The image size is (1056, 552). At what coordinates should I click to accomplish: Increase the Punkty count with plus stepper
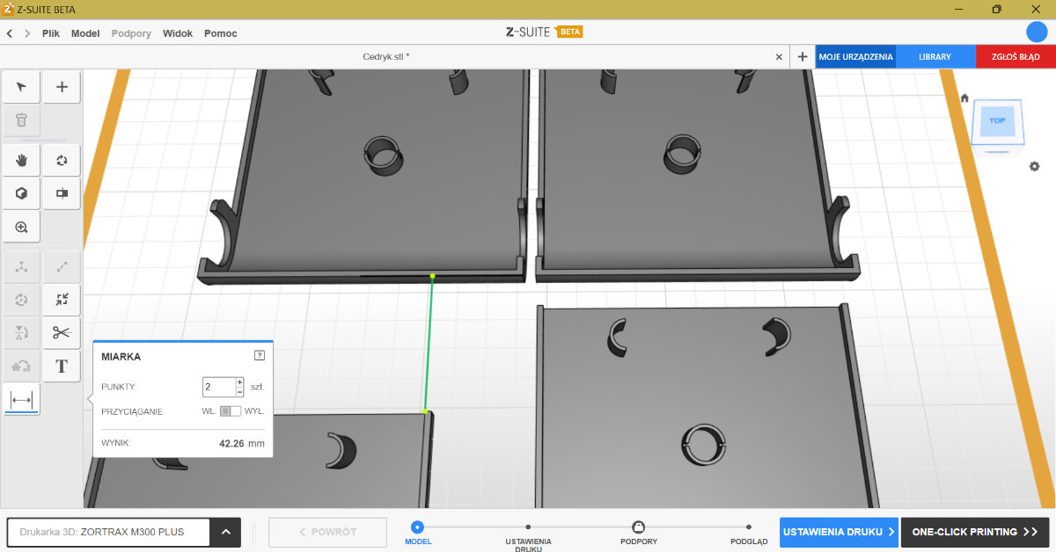coord(239,382)
